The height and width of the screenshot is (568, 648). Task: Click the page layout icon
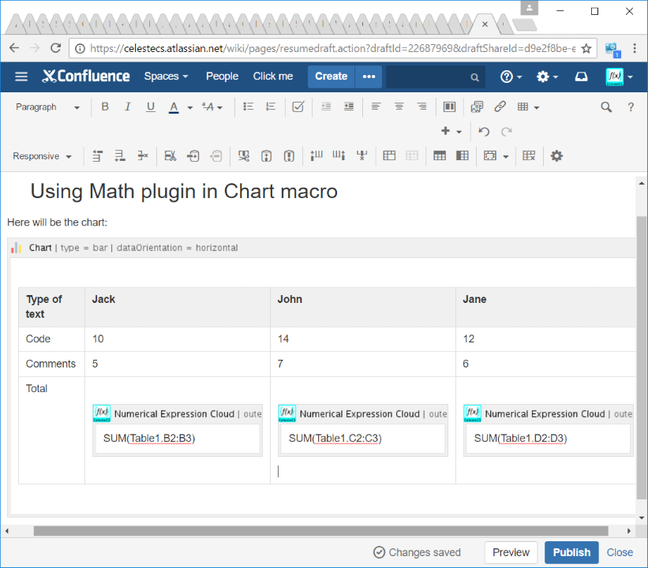[449, 107]
